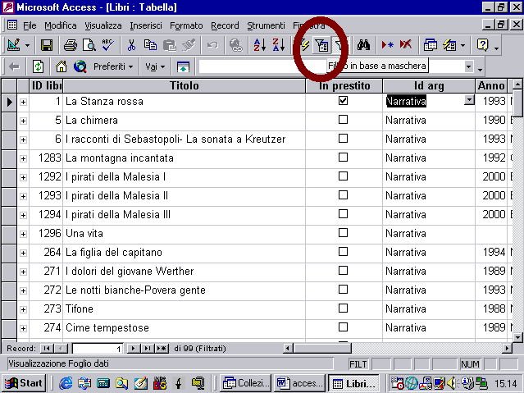Check In prestito for La figlia del capitano
This screenshot has height=393, width=524.
[343, 252]
